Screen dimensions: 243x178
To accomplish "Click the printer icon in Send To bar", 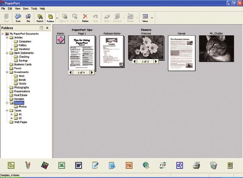I will pos(197,165).
